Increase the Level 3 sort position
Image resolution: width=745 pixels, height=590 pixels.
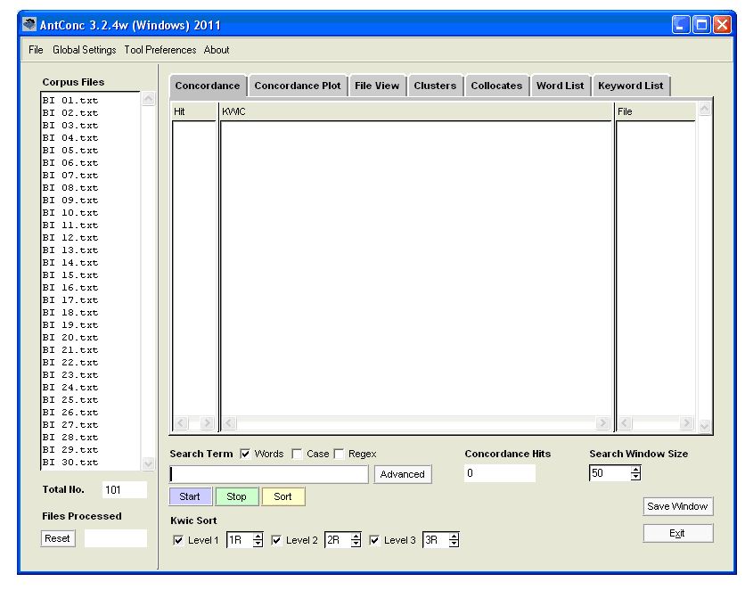[454, 537]
